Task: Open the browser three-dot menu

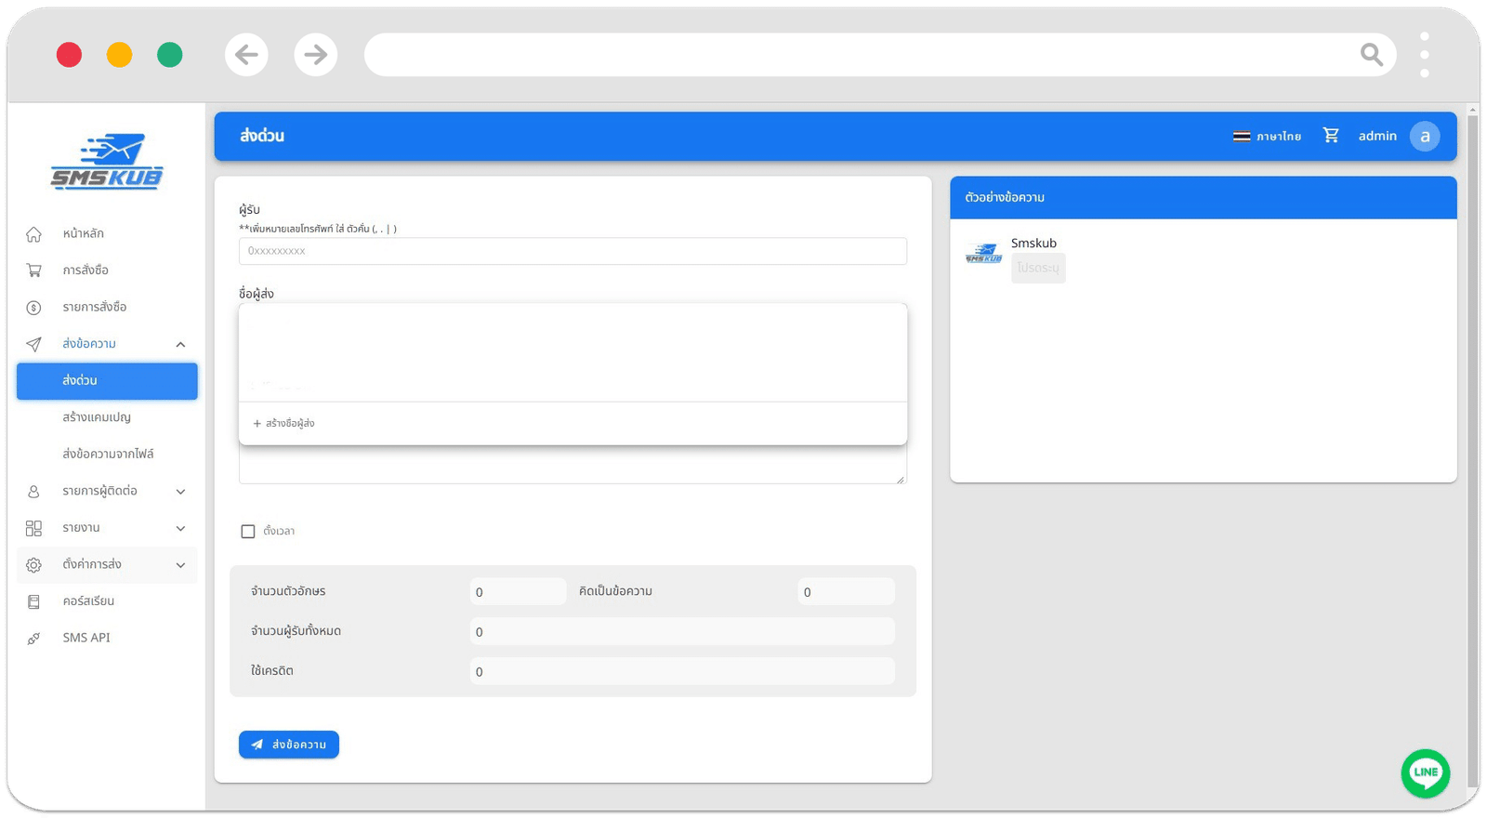Action: pyautogui.click(x=1424, y=55)
